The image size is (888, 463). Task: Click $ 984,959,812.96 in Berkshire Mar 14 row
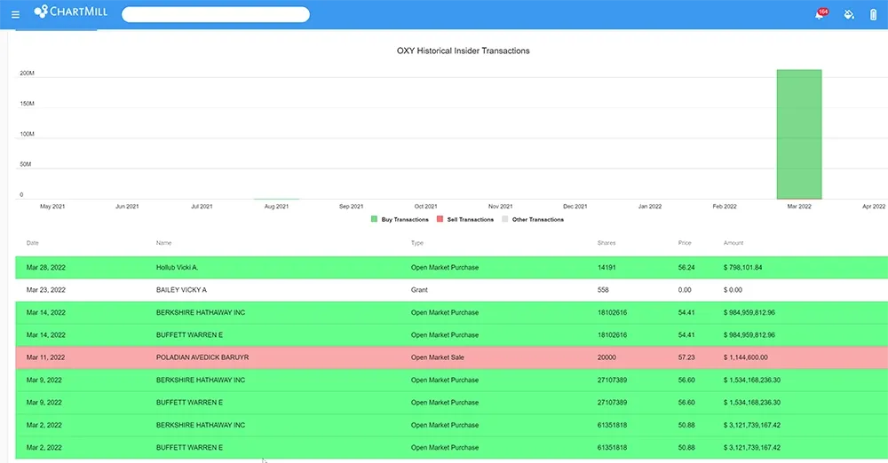[749, 312]
